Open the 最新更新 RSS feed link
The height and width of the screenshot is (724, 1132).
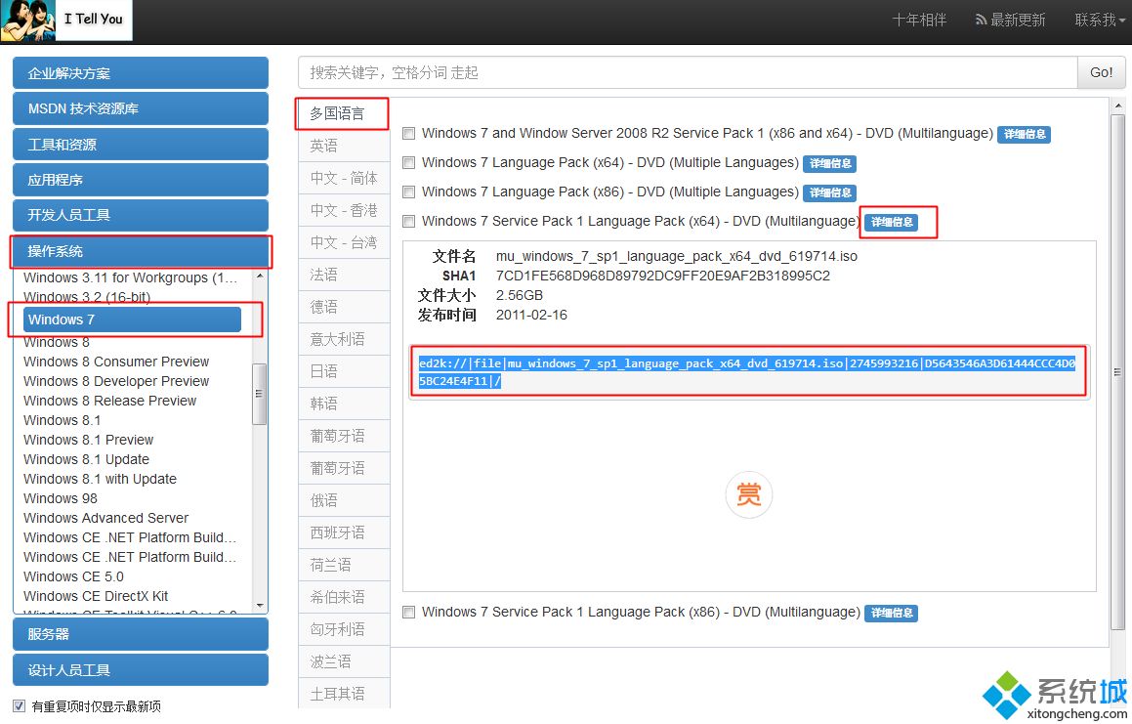[x=1010, y=21]
